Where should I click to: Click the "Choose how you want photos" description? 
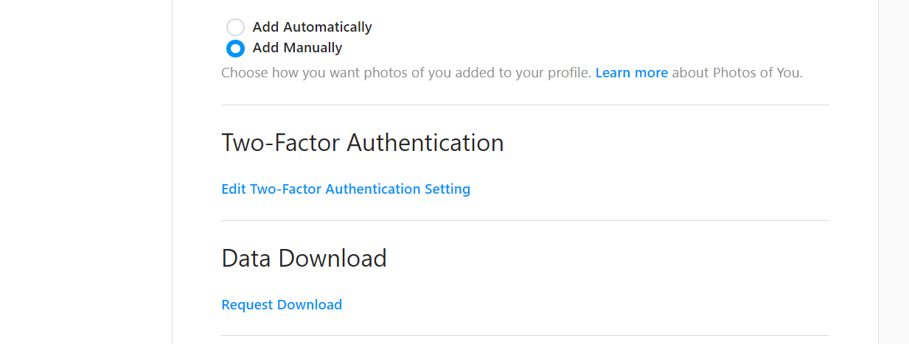(406, 73)
